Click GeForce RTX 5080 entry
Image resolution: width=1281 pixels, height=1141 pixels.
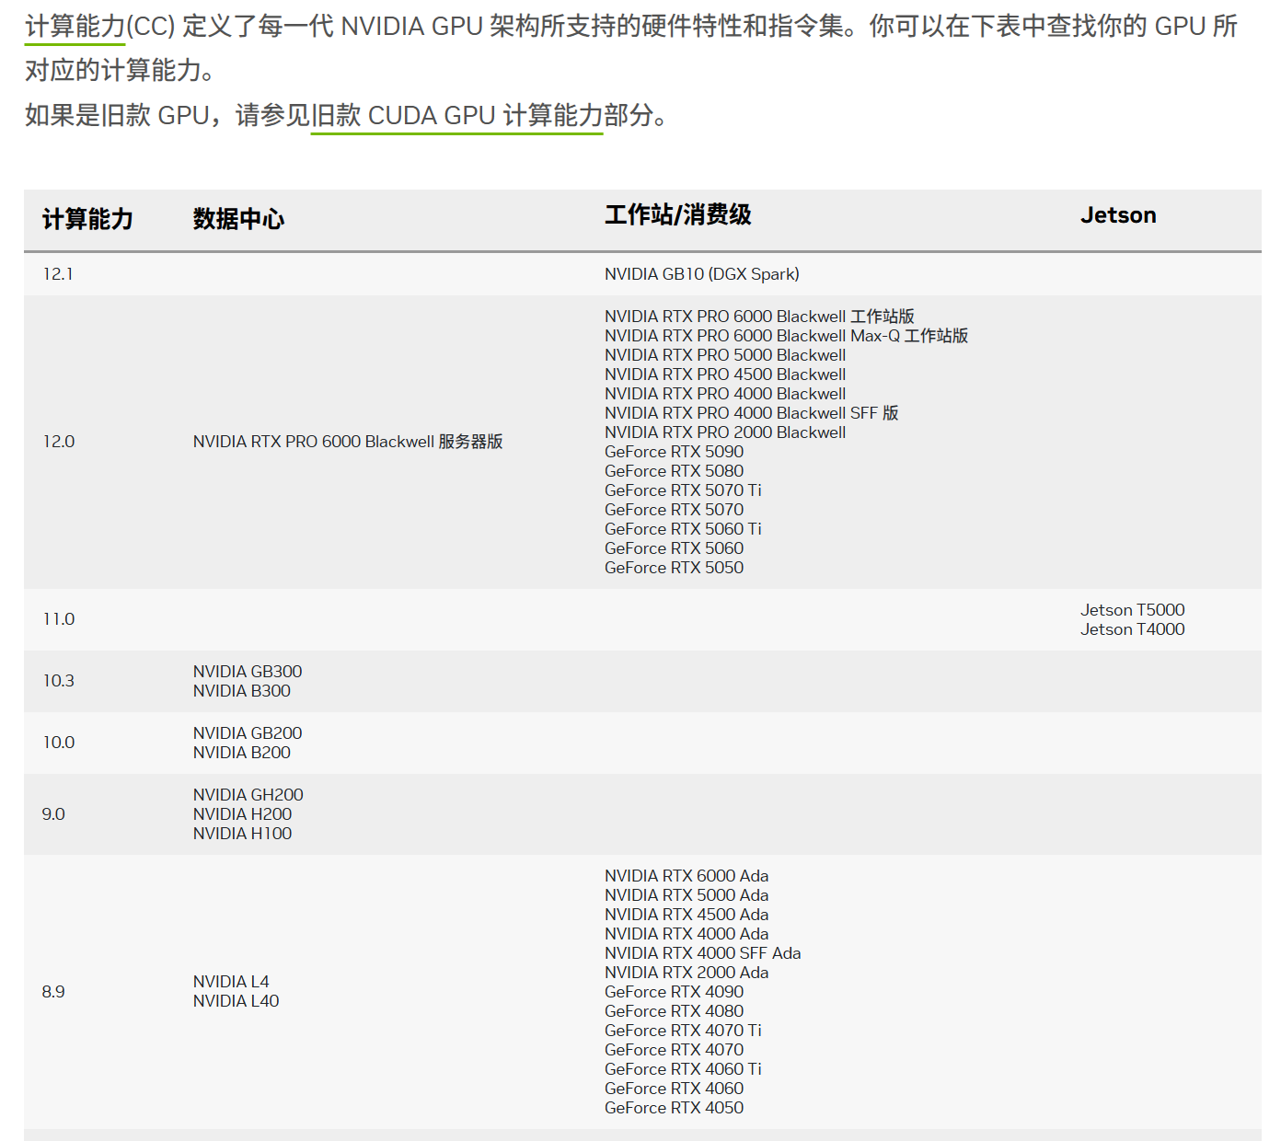(x=674, y=471)
